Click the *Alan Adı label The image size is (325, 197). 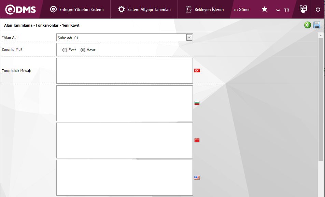[10, 38]
